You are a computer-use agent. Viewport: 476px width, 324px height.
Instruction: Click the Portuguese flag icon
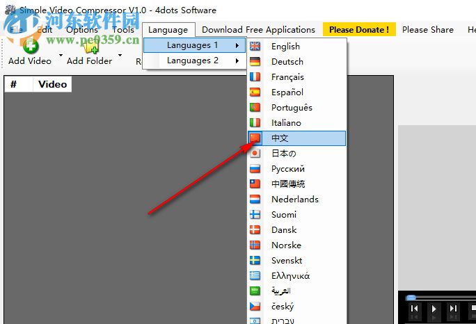coord(255,107)
